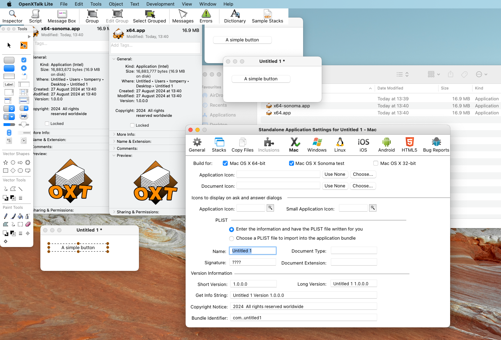Collapse Preview in x64.app info
Image resolution: width=501 pixels, height=340 pixels.
coord(114,155)
